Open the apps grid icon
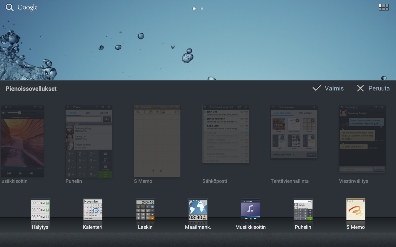The image size is (396, 247). (384, 7)
